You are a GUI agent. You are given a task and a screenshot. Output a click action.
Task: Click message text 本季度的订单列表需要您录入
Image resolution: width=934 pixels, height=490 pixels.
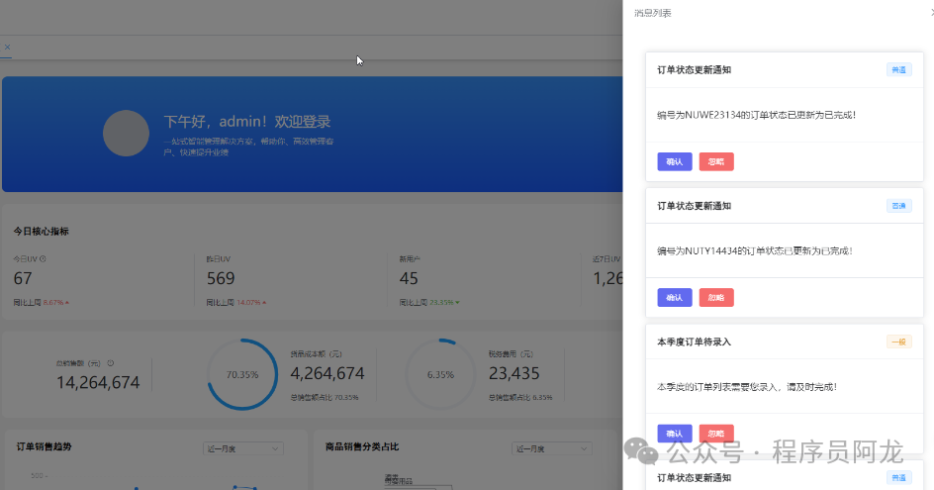tap(747, 387)
